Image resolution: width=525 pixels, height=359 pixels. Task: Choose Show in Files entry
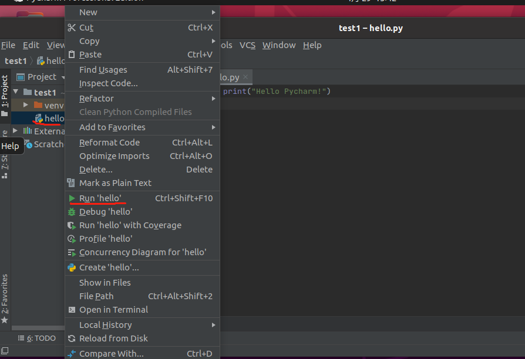click(x=142, y=283)
